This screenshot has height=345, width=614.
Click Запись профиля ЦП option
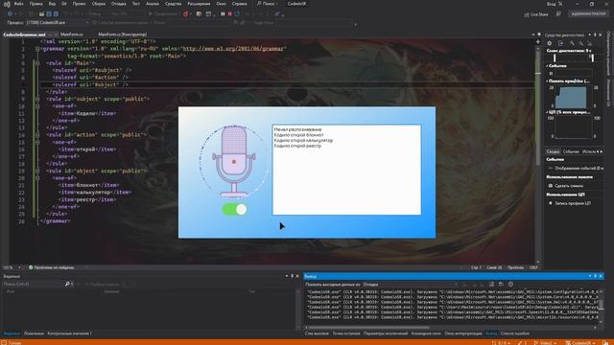[573, 203]
